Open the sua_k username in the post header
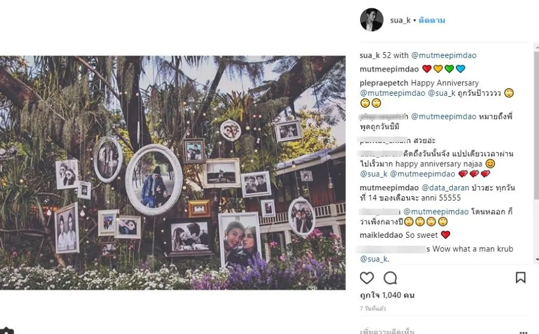The height and width of the screenshot is (334, 539). [400, 20]
